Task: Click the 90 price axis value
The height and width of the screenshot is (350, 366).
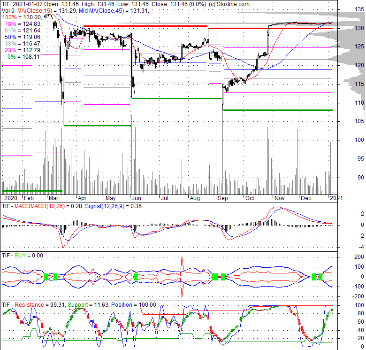Action: click(361, 177)
